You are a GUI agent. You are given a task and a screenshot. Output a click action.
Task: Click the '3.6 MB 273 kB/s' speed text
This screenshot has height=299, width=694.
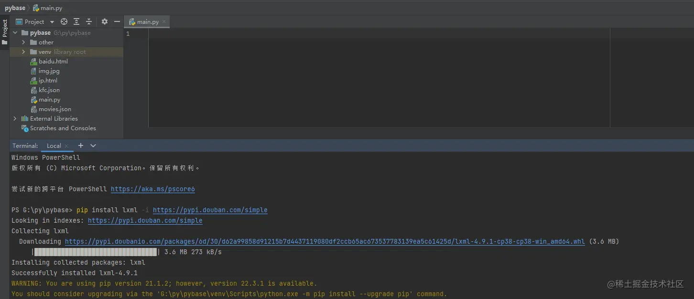point(193,252)
